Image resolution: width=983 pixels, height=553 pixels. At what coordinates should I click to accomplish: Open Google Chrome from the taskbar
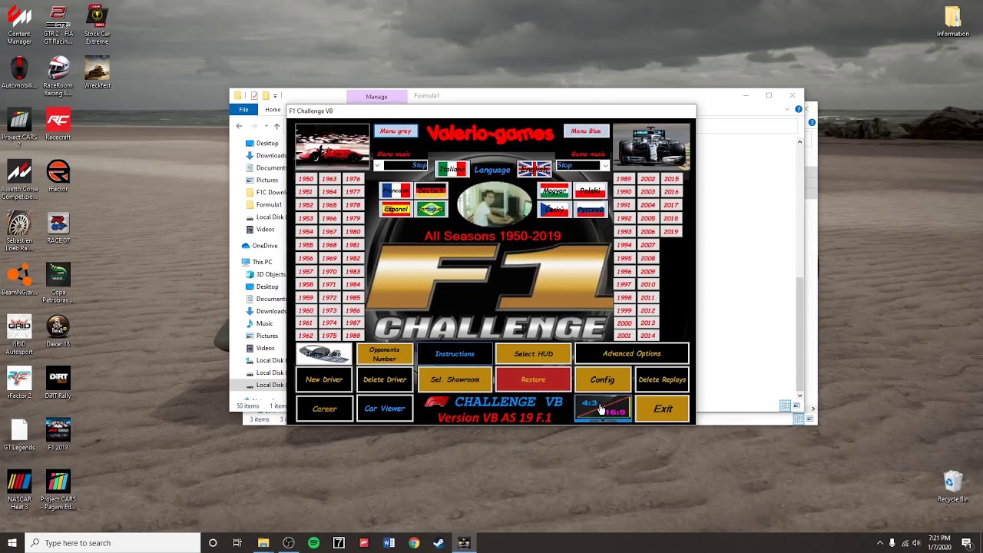pos(414,543)
